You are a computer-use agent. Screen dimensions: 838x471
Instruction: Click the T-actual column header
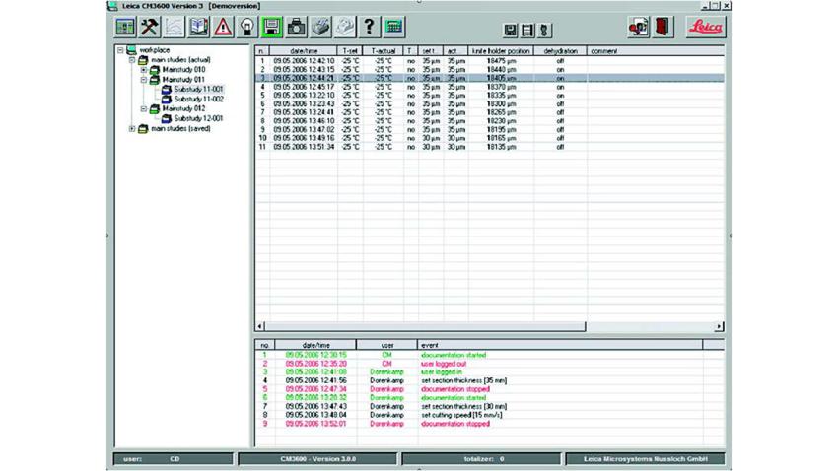(384, 51)
